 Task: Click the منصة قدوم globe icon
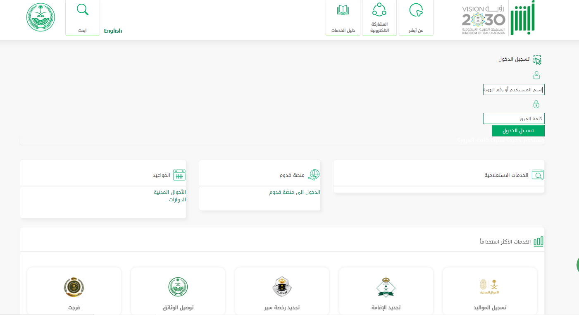pyautogui.click(x=314, y=175)
